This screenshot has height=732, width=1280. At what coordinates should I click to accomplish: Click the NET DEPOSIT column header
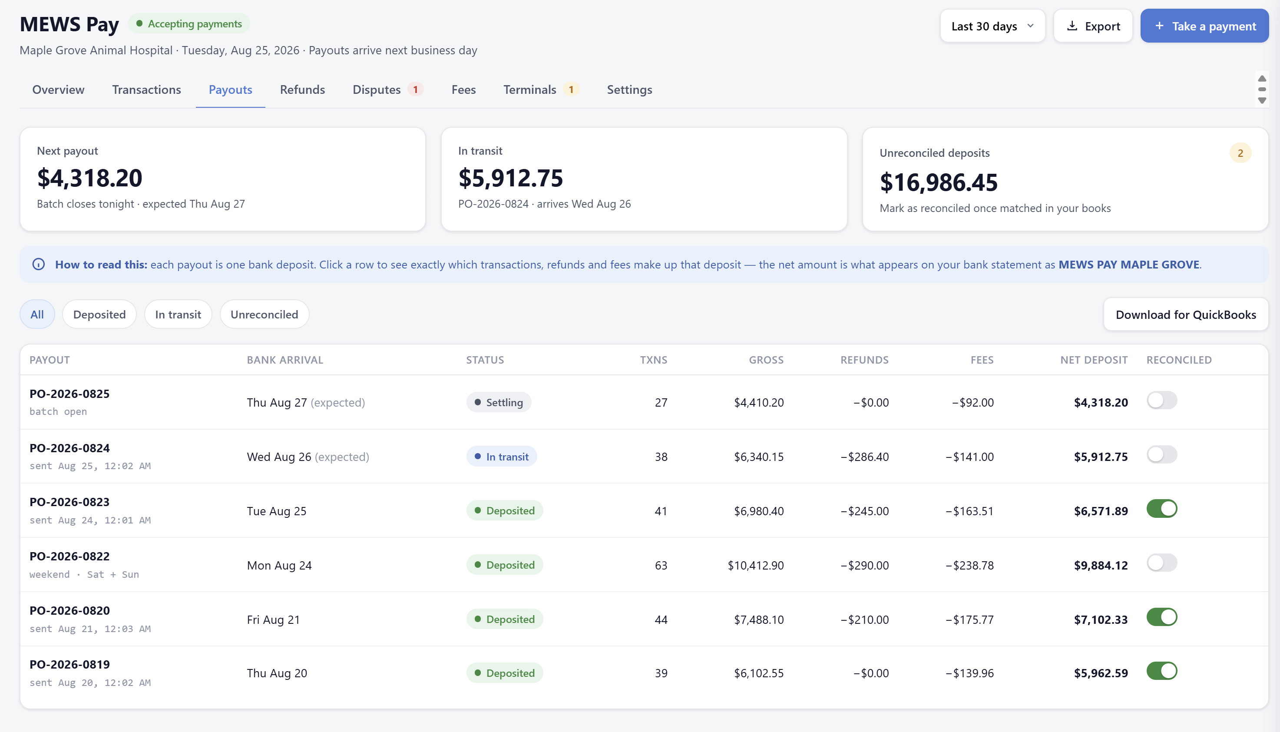tap(1094, 360)
